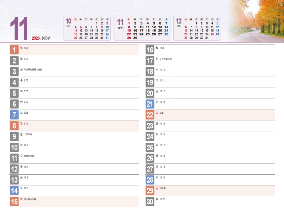Image resolution: width=284 pixels, height=214 pixels.
Task: Click the 2026 / NOV year label
Action: pos(41,38)
